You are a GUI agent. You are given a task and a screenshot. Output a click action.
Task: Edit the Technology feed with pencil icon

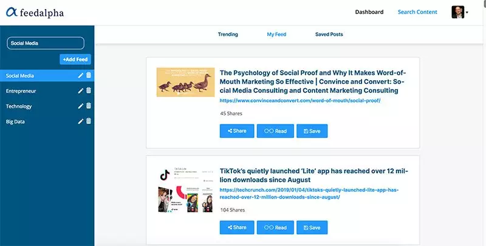click(x=81, y=106)
